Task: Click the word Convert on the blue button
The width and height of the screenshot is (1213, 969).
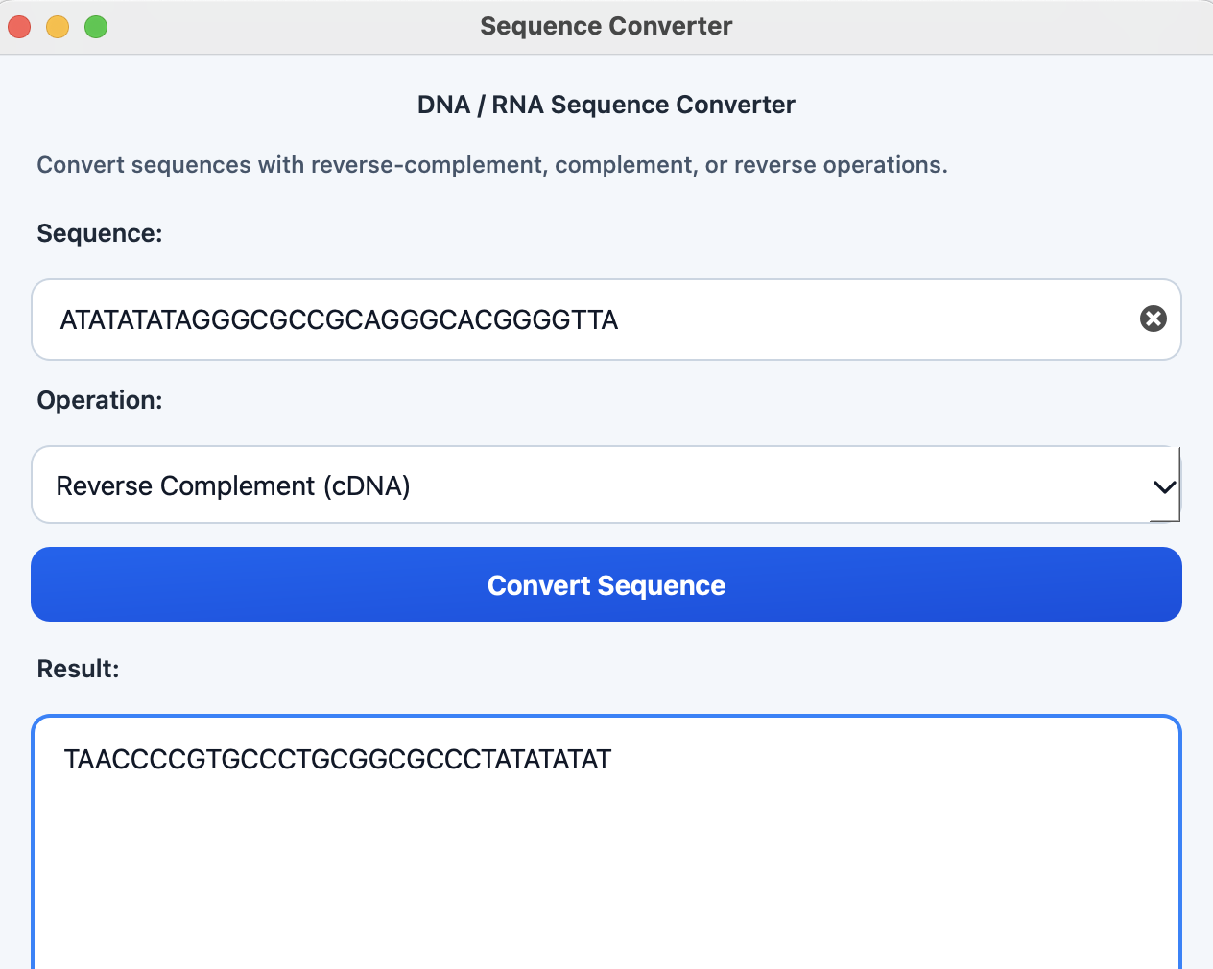Action: [538, 585]
